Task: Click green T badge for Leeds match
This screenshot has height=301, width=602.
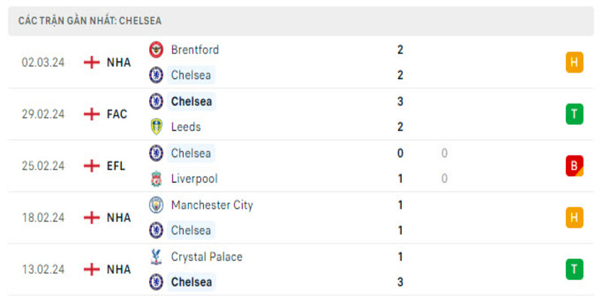Action: point(574,114)
